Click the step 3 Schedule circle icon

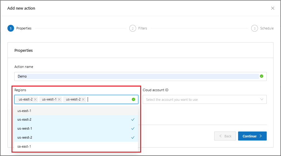255,28
